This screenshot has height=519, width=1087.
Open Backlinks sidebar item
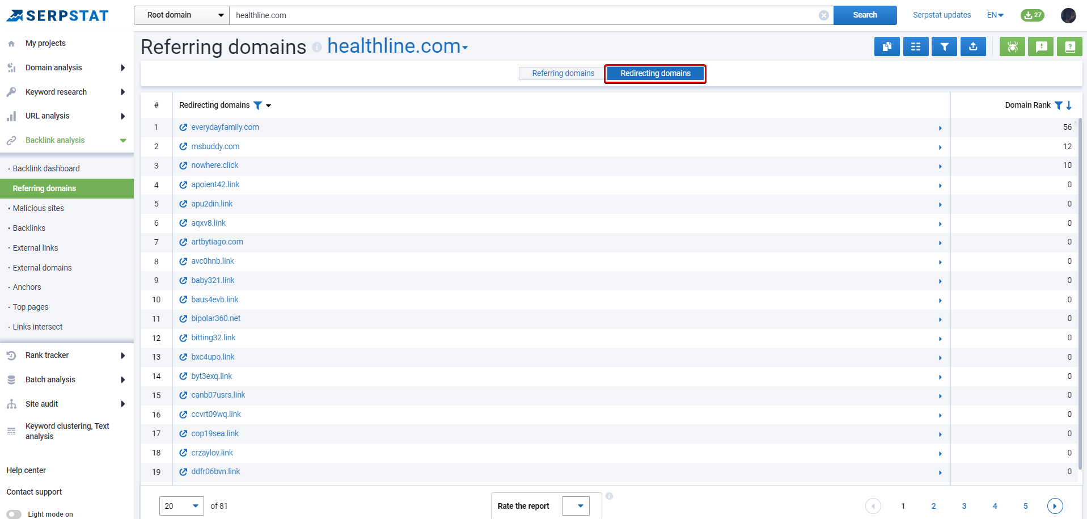click(29, 229)
